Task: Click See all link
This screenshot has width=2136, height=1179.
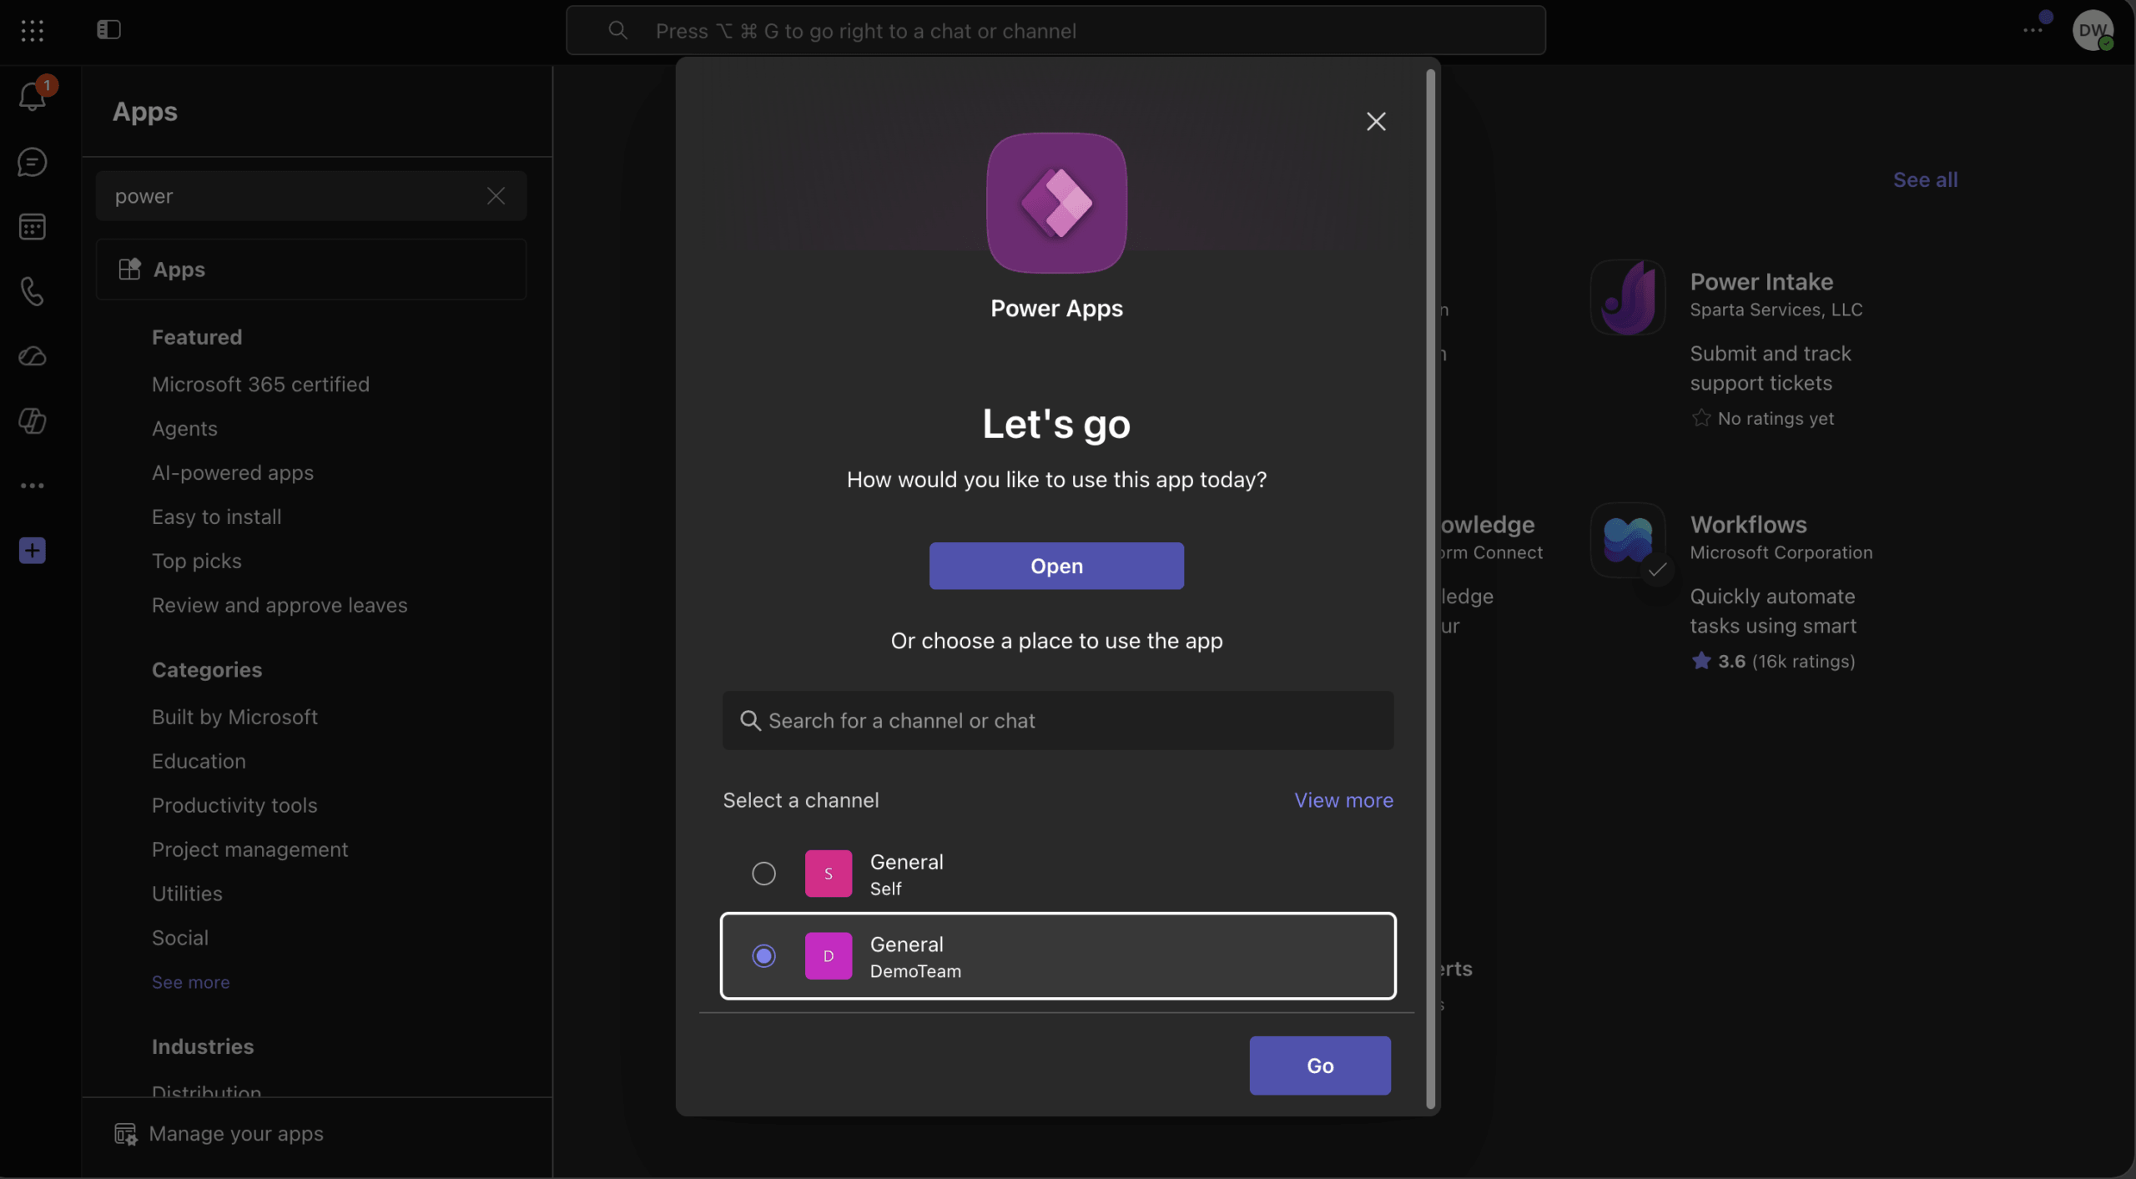Action: pos(1925,180)
